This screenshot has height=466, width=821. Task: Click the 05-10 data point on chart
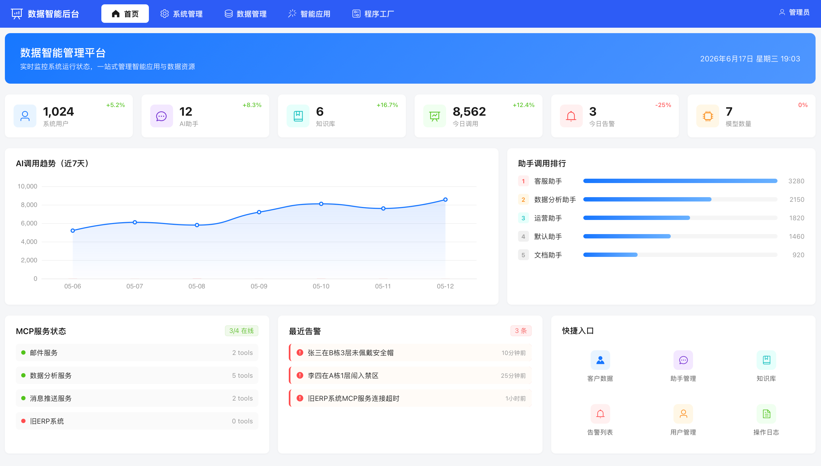[x=321, y=204]
